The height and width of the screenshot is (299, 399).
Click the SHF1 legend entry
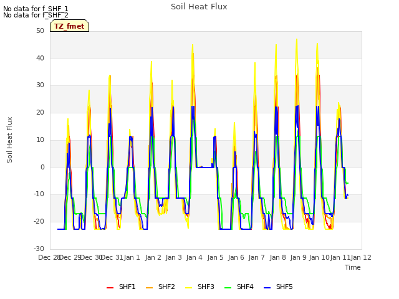click(121, 287)
